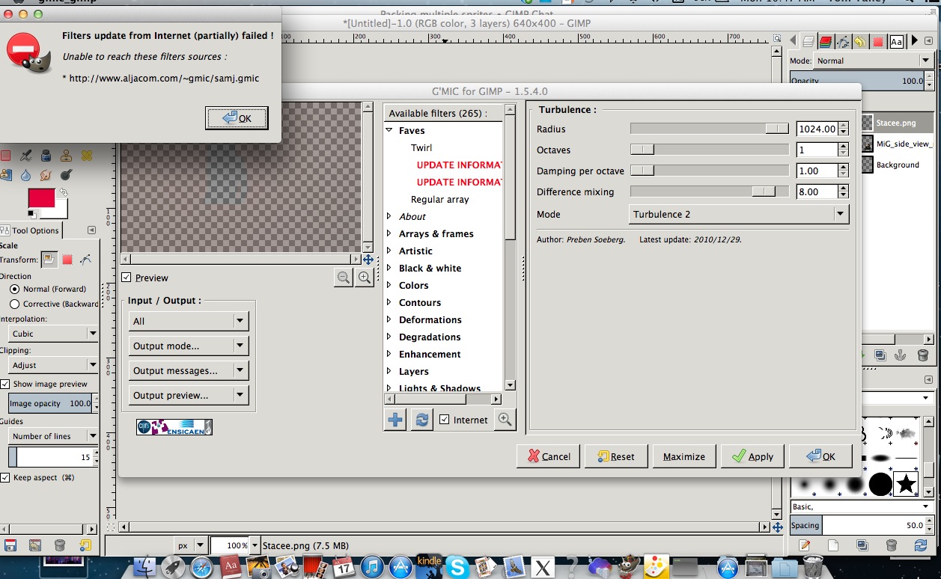Open the Output messages dropdown
Viewport: 941px width, 579px height.
point(189,370)
